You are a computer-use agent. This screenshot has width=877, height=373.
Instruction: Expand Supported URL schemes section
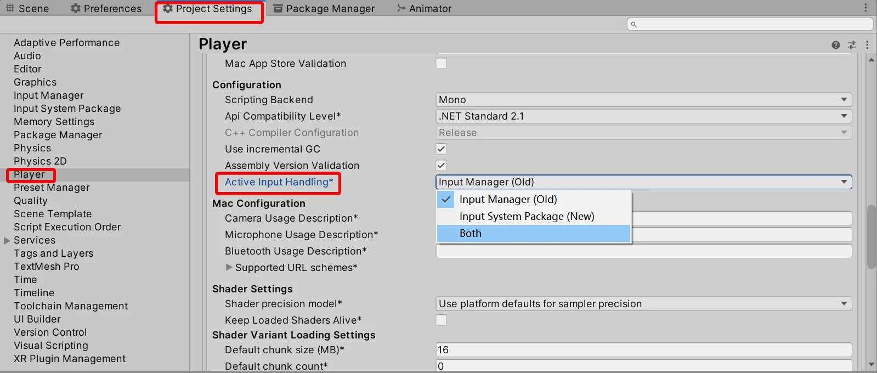229,268
